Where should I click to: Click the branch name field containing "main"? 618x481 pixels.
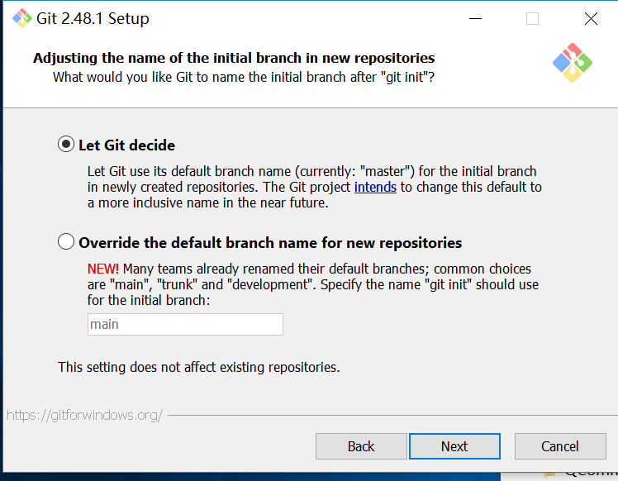click(x=185, y=325)
